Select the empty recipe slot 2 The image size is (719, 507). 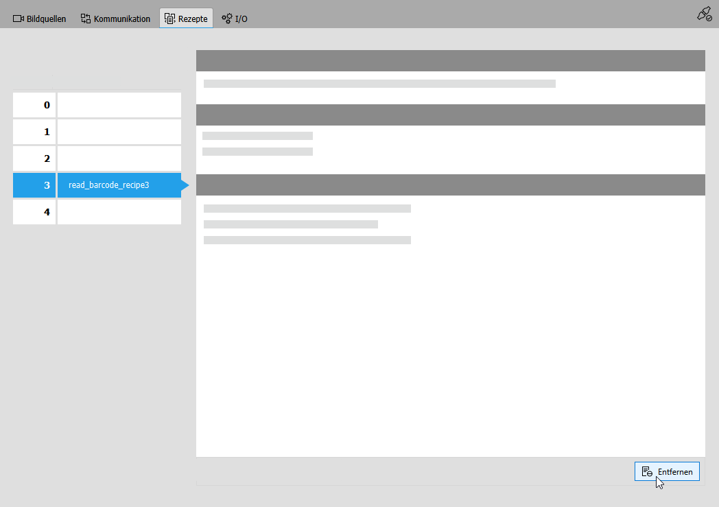119,158
